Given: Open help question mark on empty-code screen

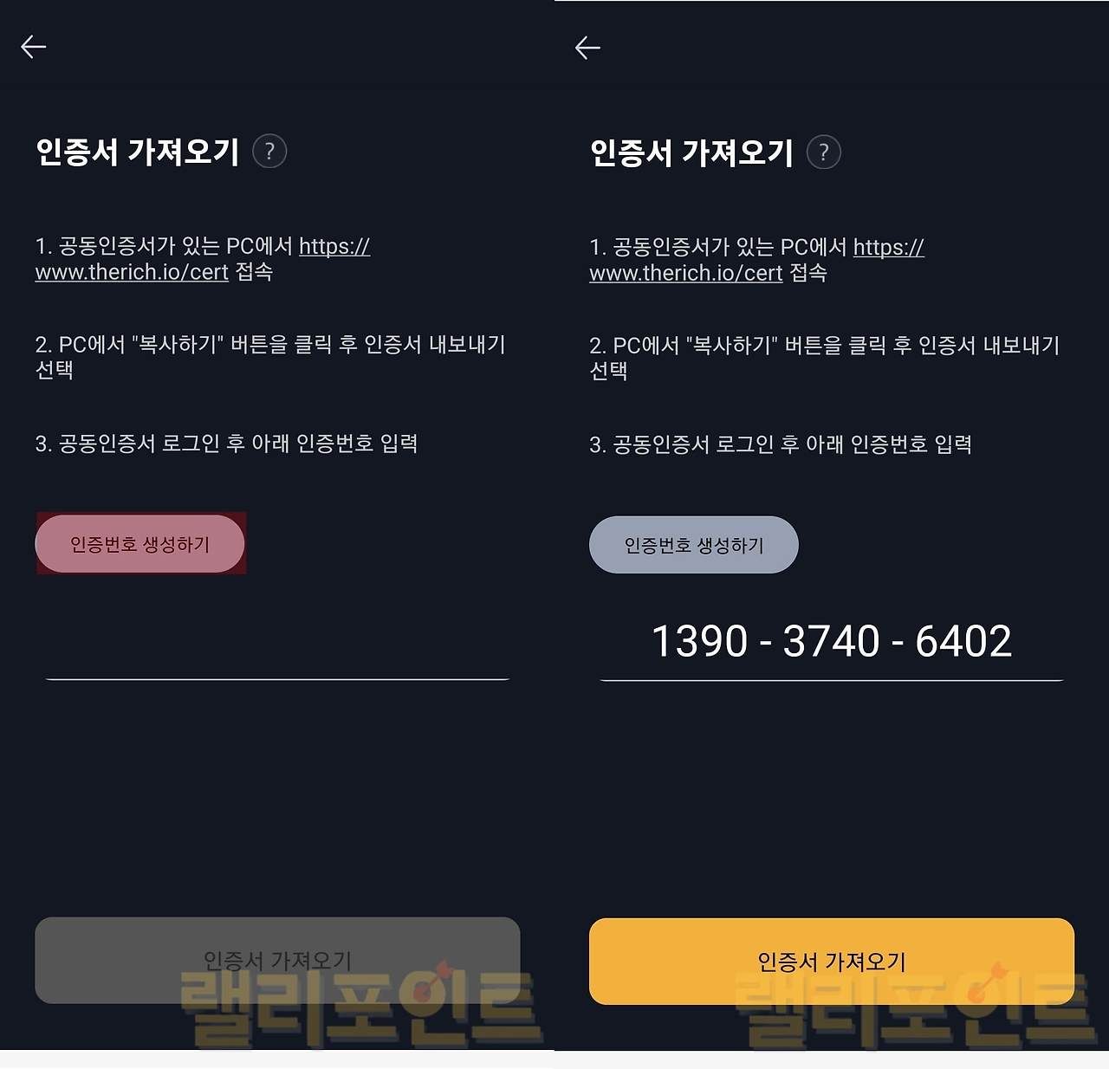Looking at the screenshot, I should click(269, 152).
